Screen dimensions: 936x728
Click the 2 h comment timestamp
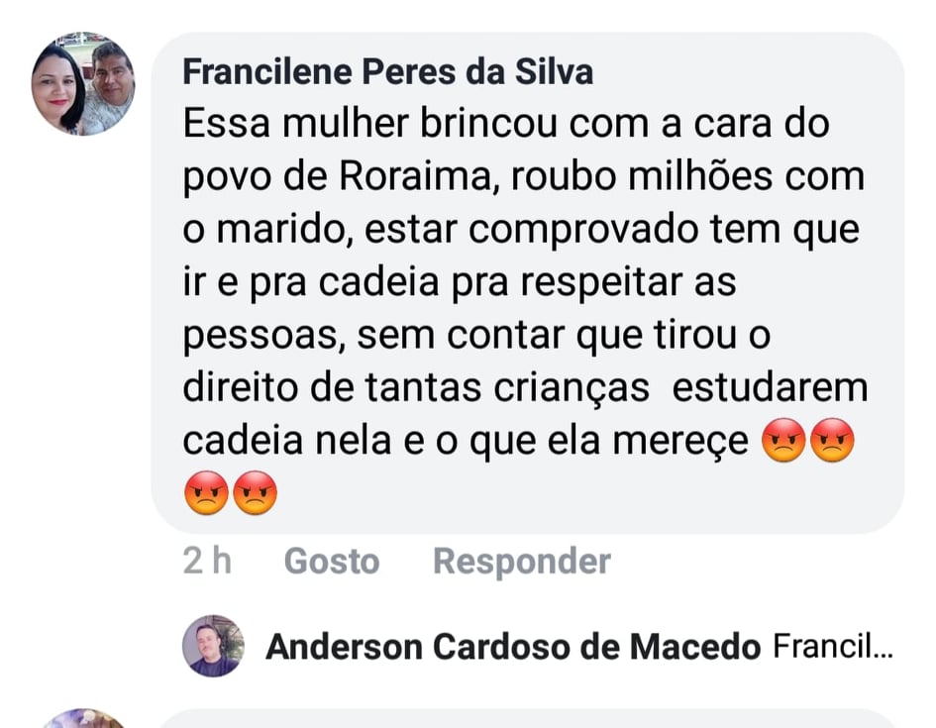pyautogui.click(x=207, y=562)
